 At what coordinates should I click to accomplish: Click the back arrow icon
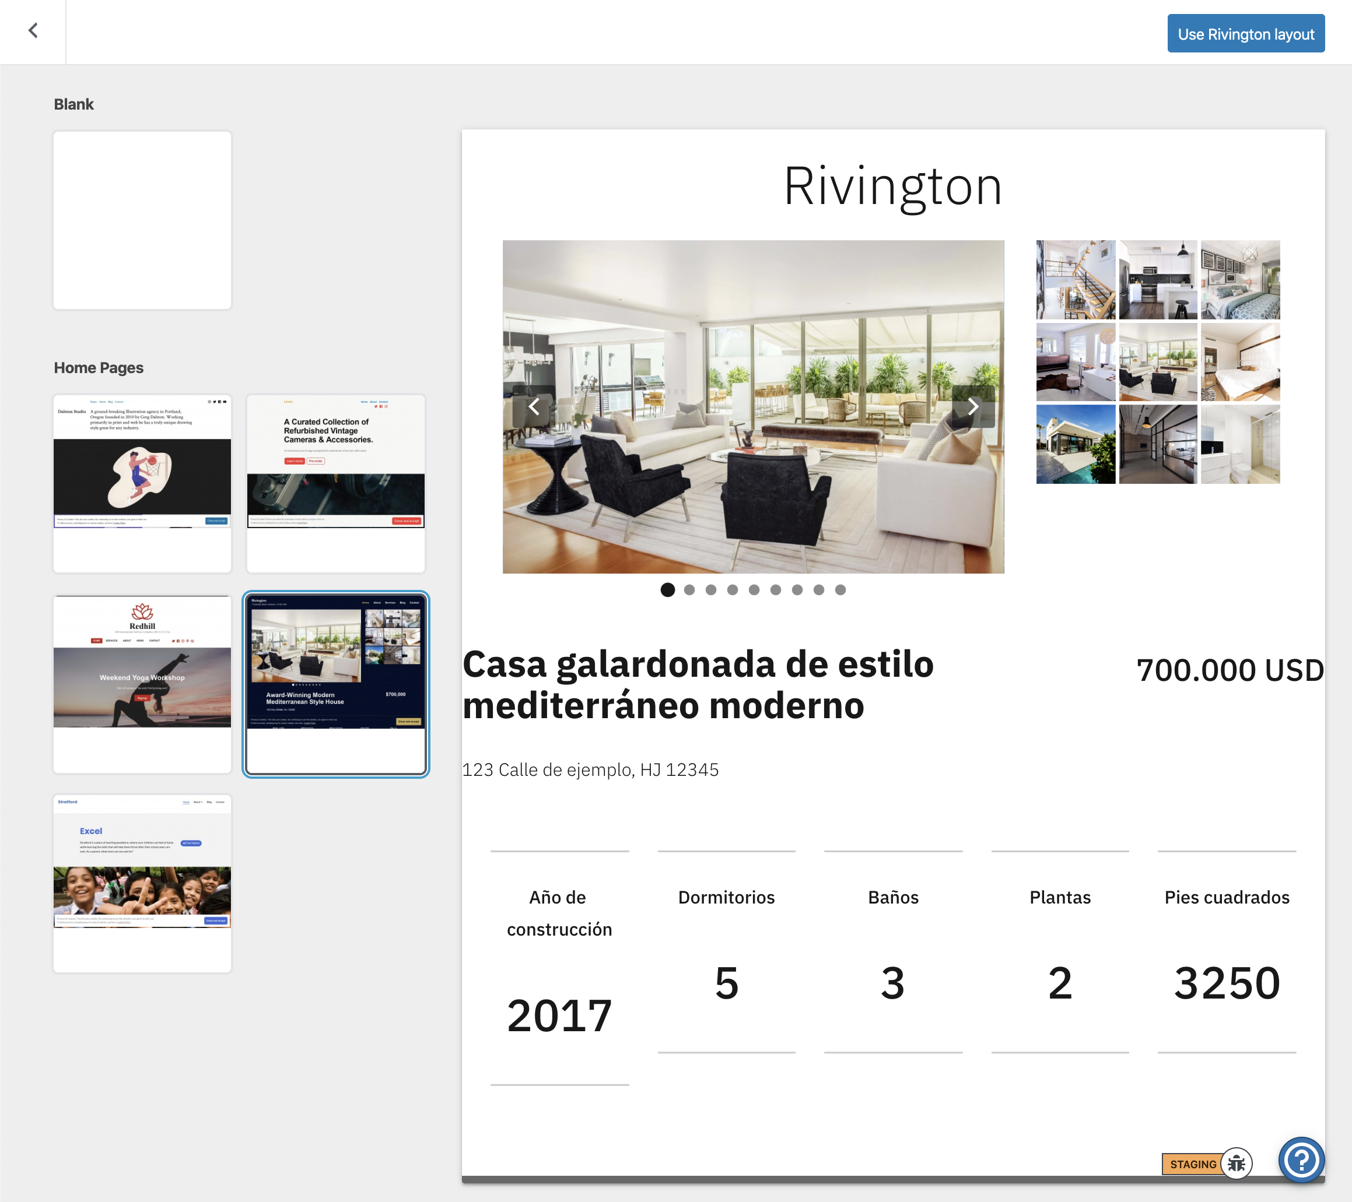tap(33, 30)
